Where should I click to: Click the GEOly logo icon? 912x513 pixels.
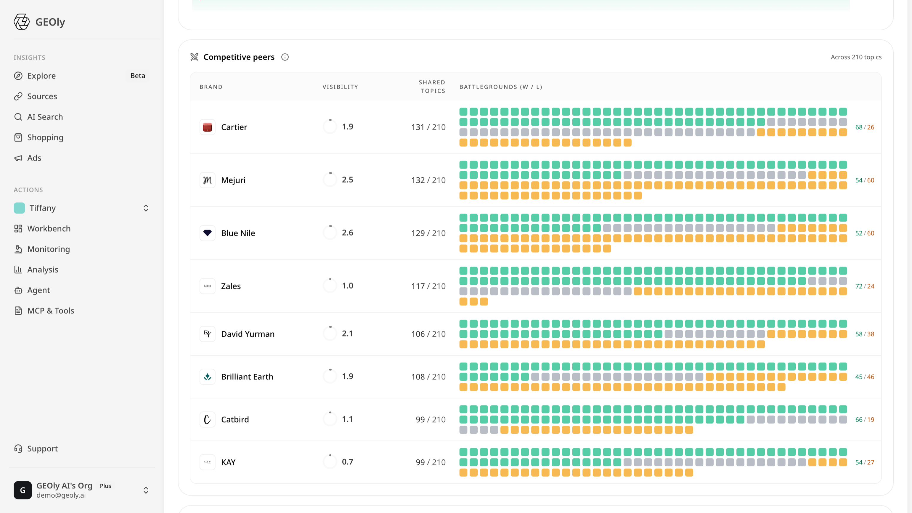tap(22, 22)
